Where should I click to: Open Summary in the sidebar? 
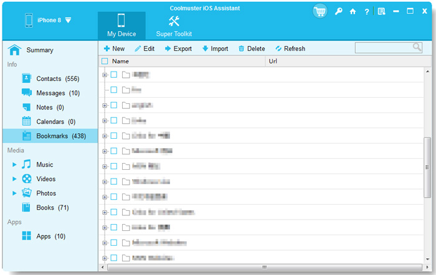tap(40, 50)
